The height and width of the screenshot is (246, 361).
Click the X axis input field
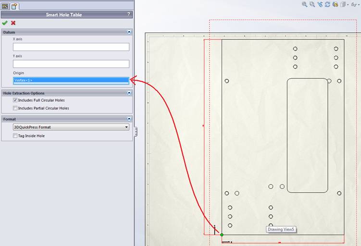point(71,47)
